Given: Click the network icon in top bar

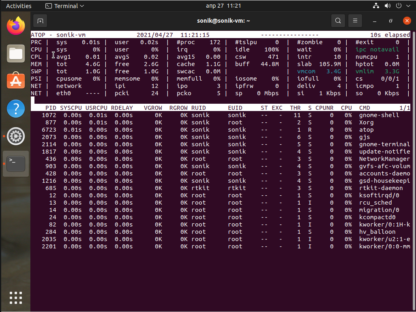Looking at the screenshot, I should (376, 6).
